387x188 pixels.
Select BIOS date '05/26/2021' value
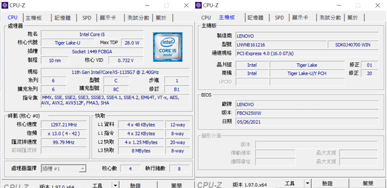[x=307, y=122]
